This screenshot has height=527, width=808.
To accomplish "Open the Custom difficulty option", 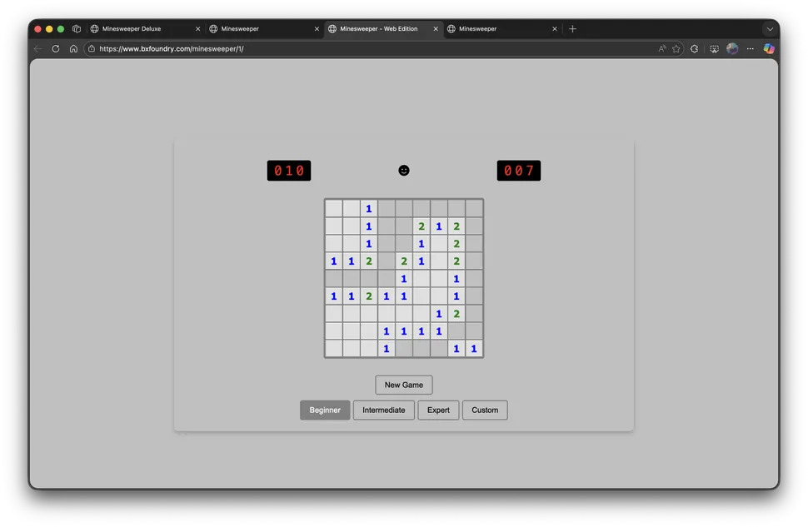I will coord(485,410).
